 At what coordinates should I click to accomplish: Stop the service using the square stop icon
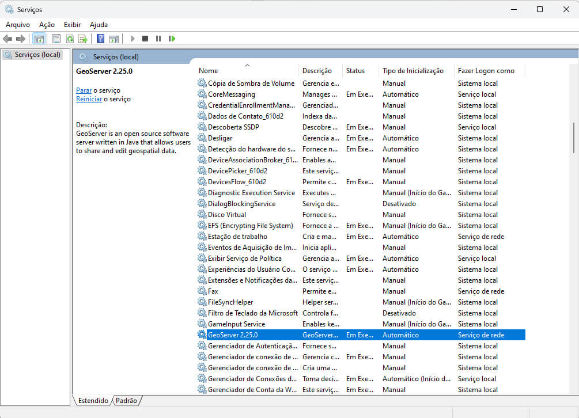pyautogui.click(x=145, y=39)
